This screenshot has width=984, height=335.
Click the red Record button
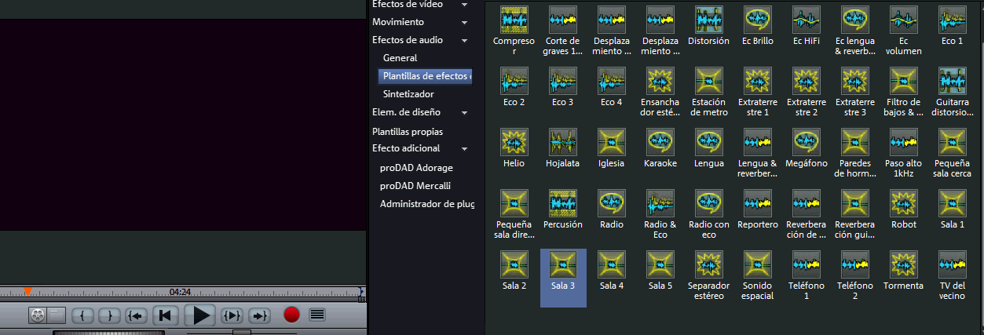point(291,315)
